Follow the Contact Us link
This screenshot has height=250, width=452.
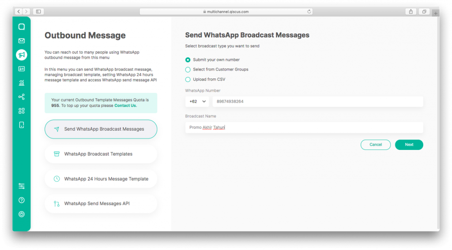(x=125, y=106)
